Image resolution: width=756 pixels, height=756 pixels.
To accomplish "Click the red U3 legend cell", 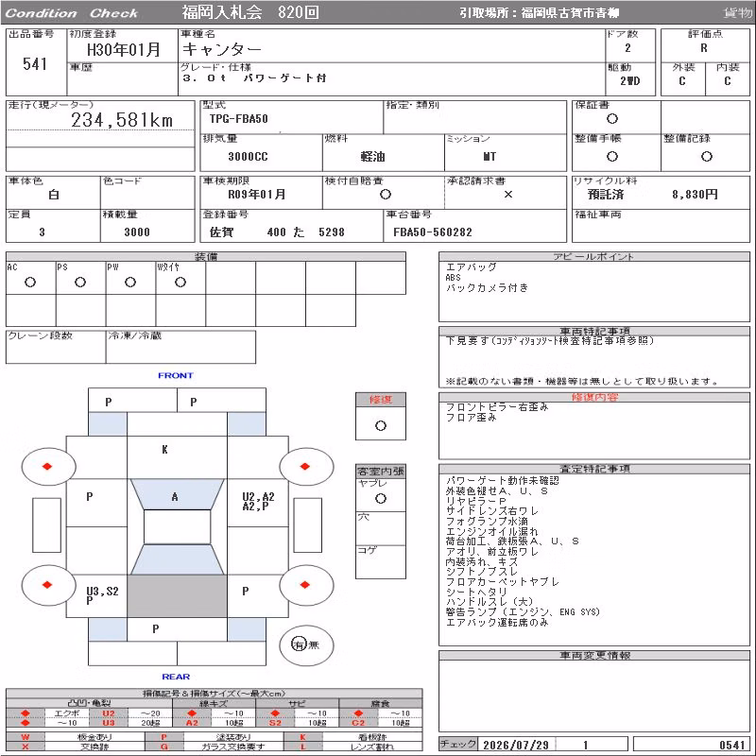I will coord(109,722).
